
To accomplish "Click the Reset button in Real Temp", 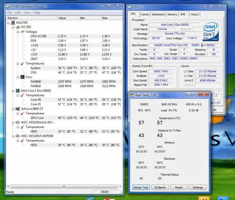I will coord(179,187).
